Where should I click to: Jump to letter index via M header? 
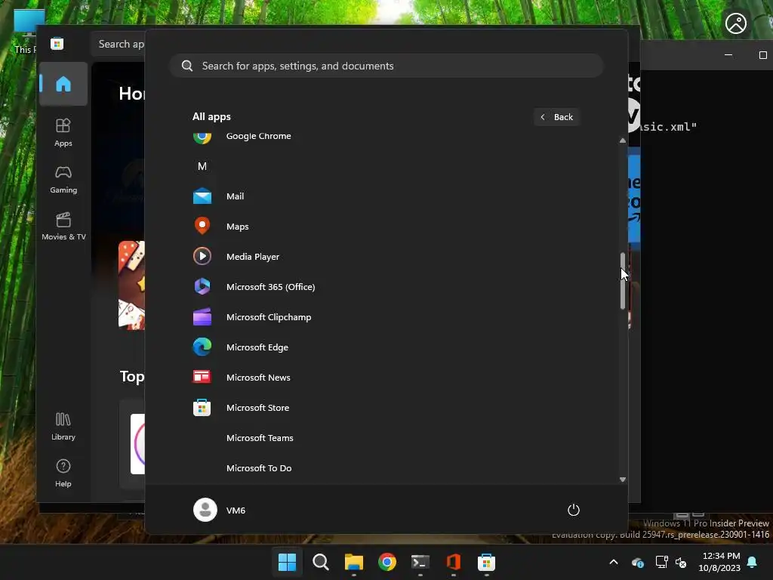pyautogui.click(x=202, y=166)
